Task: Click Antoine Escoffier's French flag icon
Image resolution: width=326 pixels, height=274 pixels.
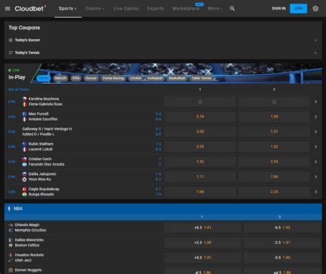Action: [x=25, y=119]
